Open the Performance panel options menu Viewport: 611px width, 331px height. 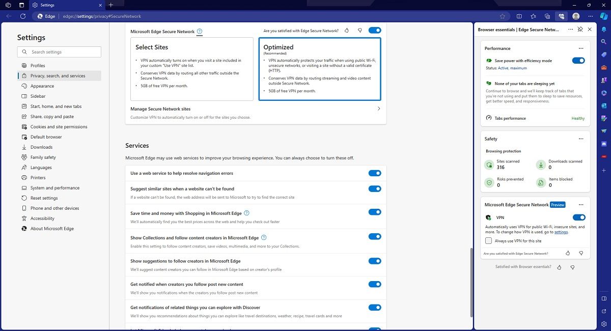tap(581, 48)
